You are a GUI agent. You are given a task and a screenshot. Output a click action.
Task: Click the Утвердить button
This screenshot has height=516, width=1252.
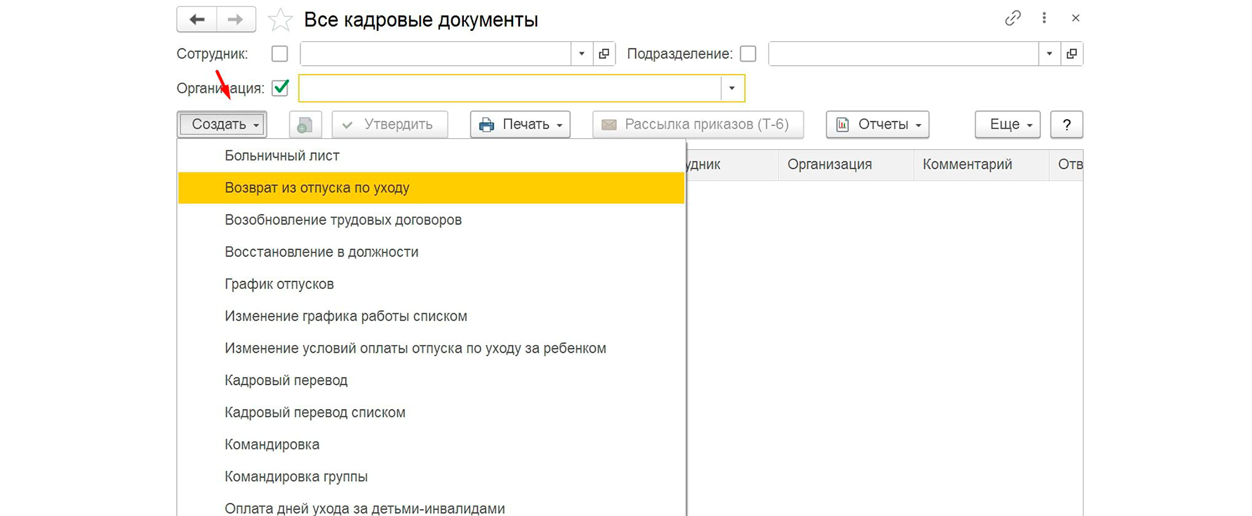click(x=389, y=125)
